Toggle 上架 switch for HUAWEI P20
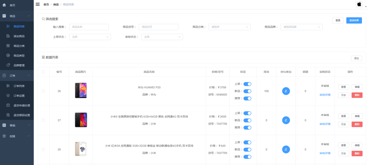 tap(247, 84)
